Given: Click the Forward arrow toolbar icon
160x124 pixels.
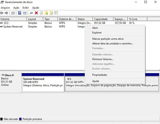Looking at the screenshot, I should point(6,13).
